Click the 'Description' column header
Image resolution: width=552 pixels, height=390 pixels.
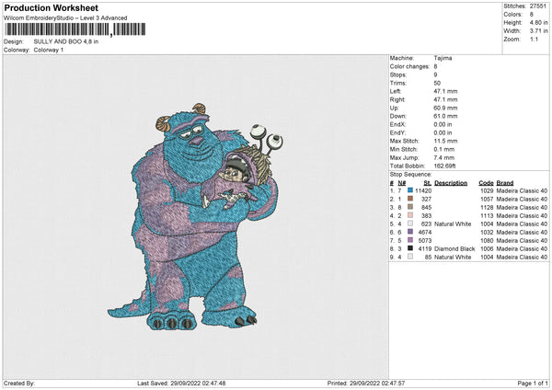tap(451, 183)
